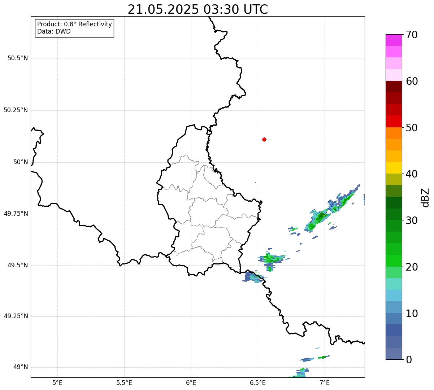
Task: Select the 49.75°N latitude label
Action: (x=16, y=214)
